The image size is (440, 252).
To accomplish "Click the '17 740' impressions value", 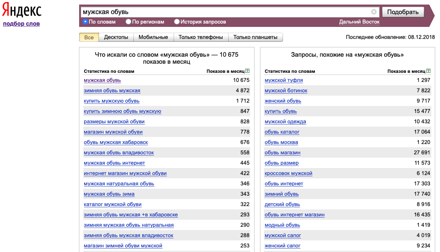I will pos(422,194).
